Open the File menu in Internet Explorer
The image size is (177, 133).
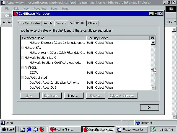(7, 9)
